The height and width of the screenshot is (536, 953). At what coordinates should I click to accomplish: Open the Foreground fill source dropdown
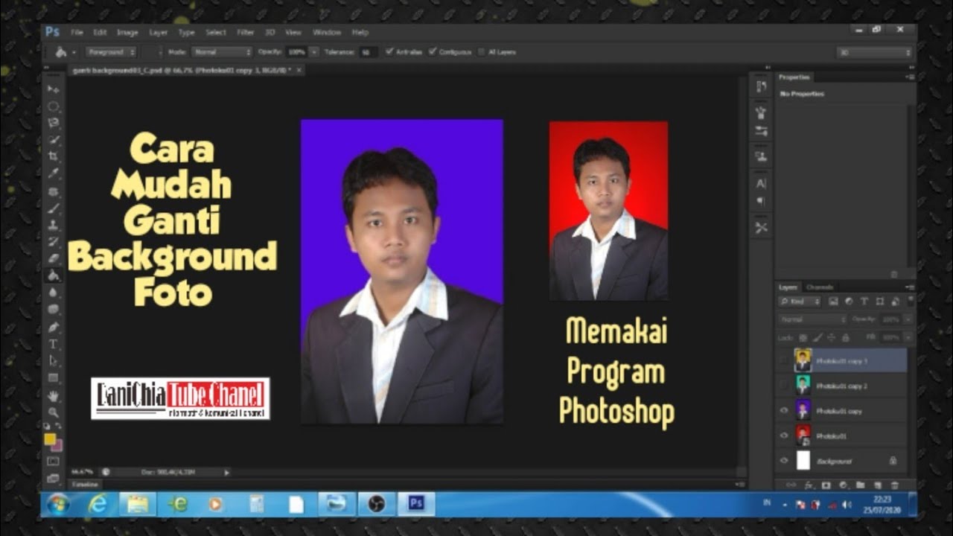111,52
